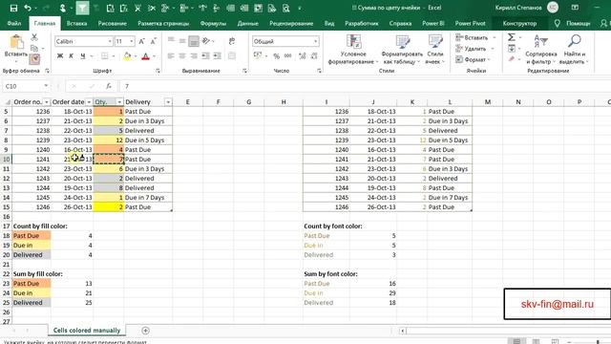Switch to the Вставка tab

coord(76,23)
